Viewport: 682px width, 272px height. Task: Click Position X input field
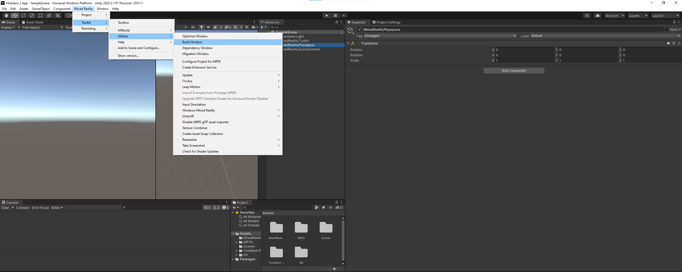coord(524,50)
